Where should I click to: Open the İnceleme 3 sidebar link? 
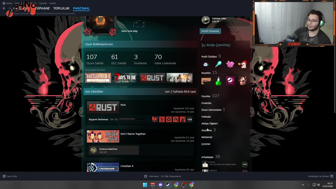tap(208, 130)
